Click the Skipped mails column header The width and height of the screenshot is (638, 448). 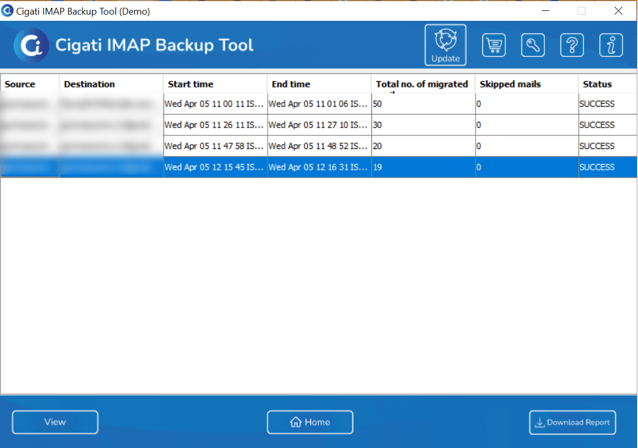tap(527, 84)
